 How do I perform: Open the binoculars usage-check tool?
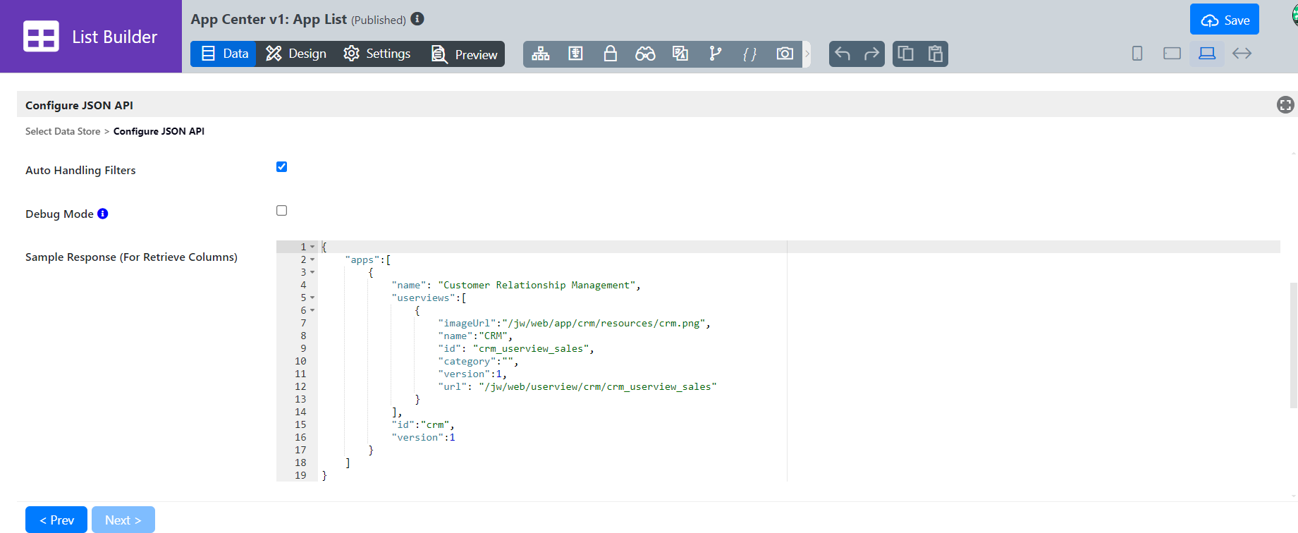tap(645, 54)
